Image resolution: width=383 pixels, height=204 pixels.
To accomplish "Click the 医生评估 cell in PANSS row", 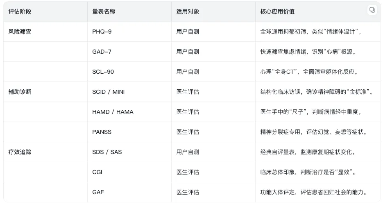I will pyautogui.click(x=188, y=132).
